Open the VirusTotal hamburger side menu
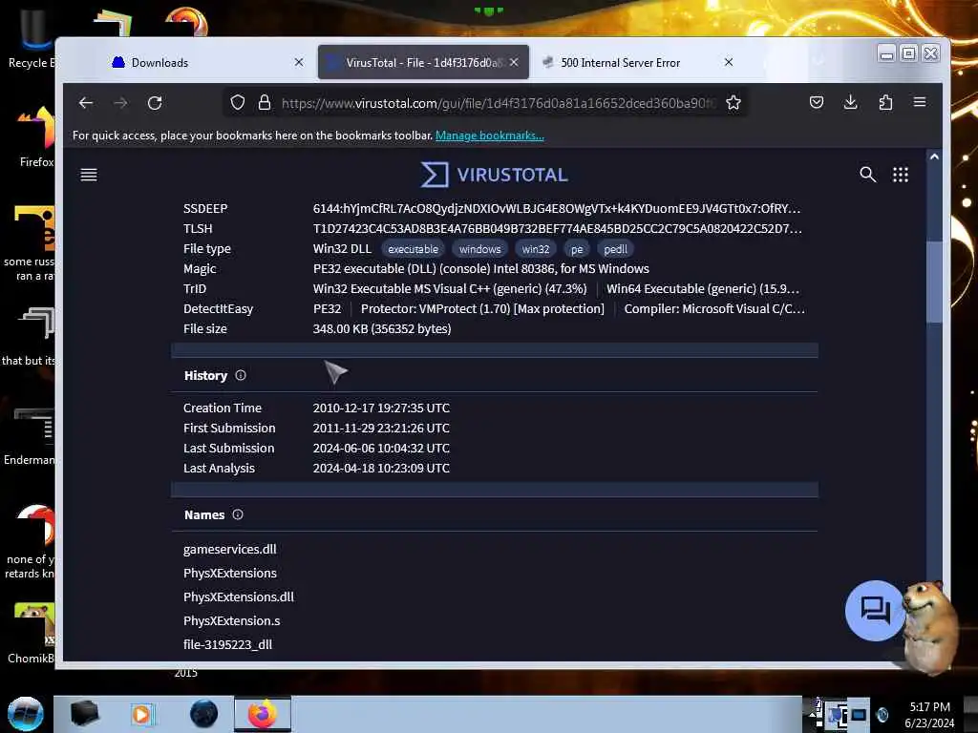This screenshot has width=978, height=733. coord(89,175)
